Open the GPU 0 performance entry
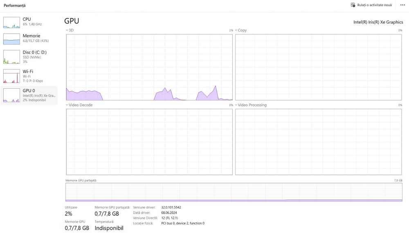 pyautogui.click(x=29, y=95)
